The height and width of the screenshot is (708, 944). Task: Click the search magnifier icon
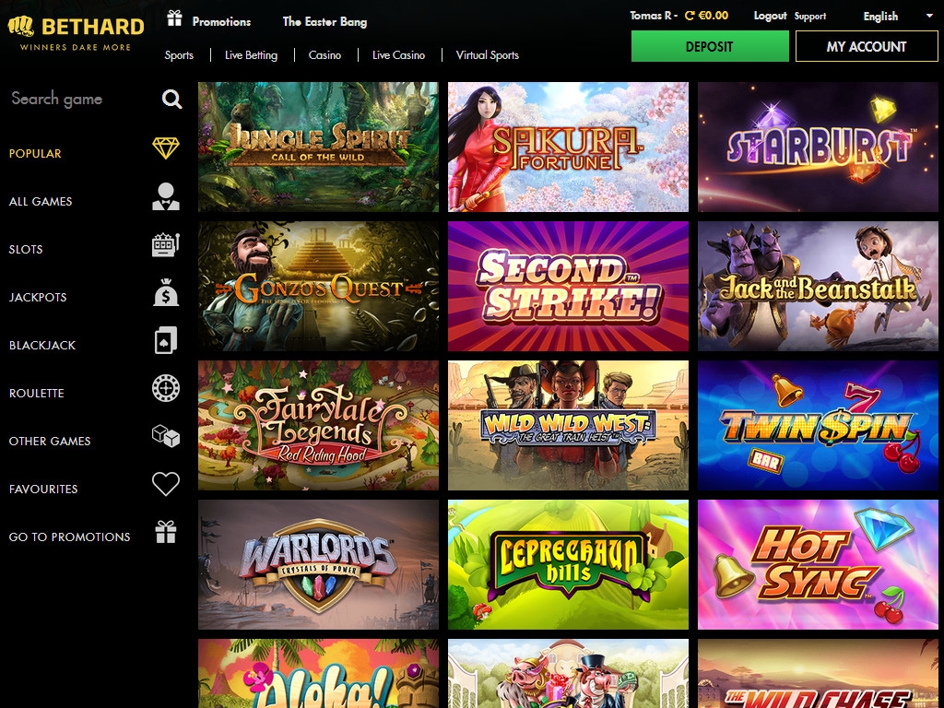pyautogui.click(x=171, y=100)
